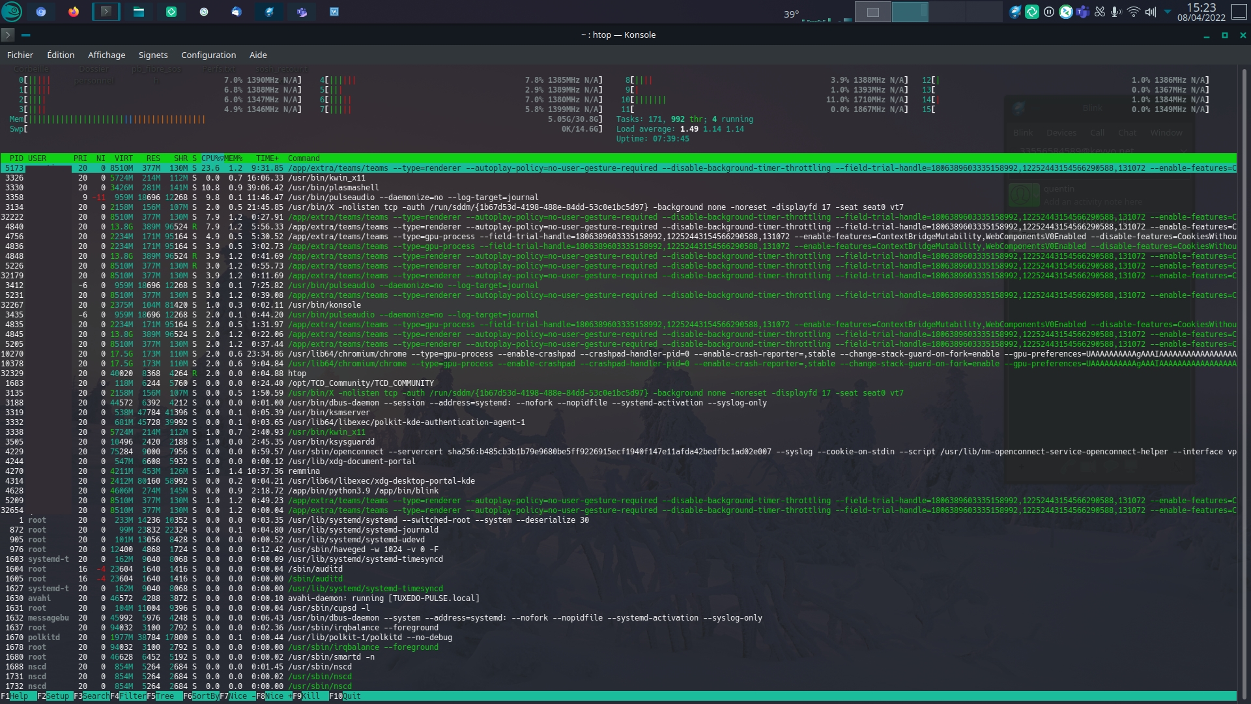The width and height of the screenshot is (1251, 704).
Task: Click the volume speaker tray control
Action: (x=1151, y=12)
